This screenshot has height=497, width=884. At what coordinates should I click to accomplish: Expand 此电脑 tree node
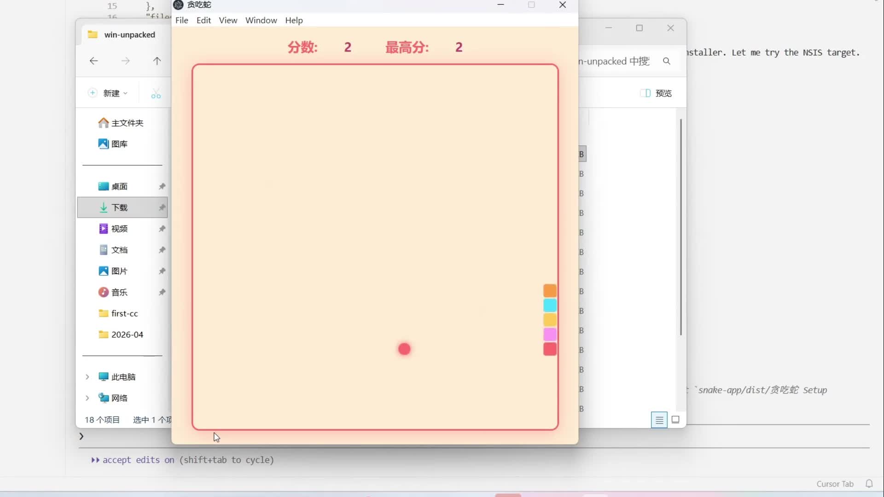(x=87, y=377)
